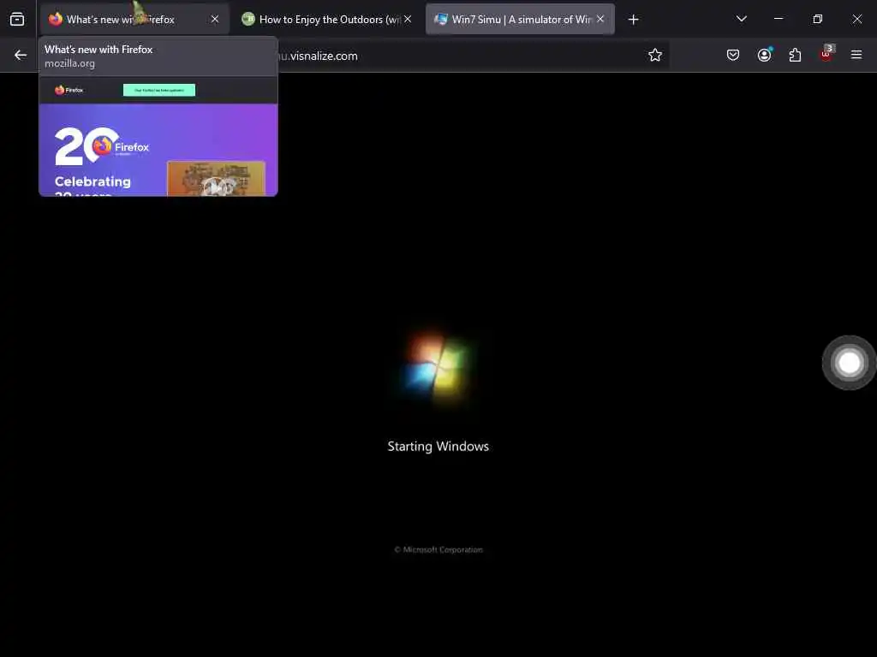Open the Extensions puzzle icon
The height and width of the screenshot is (657, 877).
tap(795, 55)
